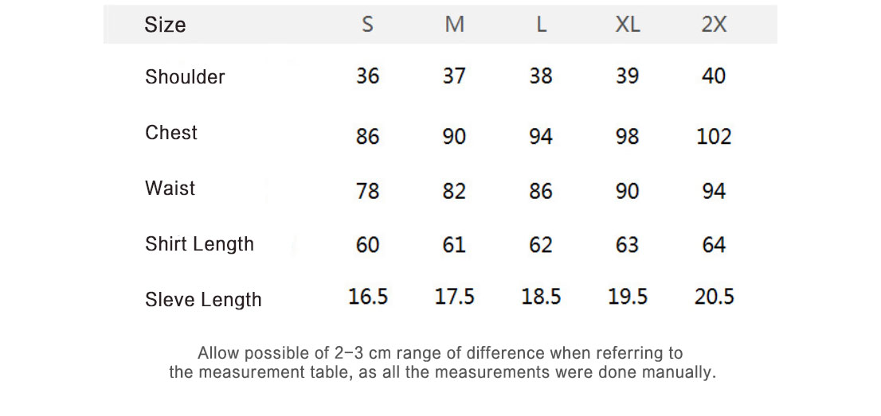Select the Shirt Length row label

click(x=199, y=244)
